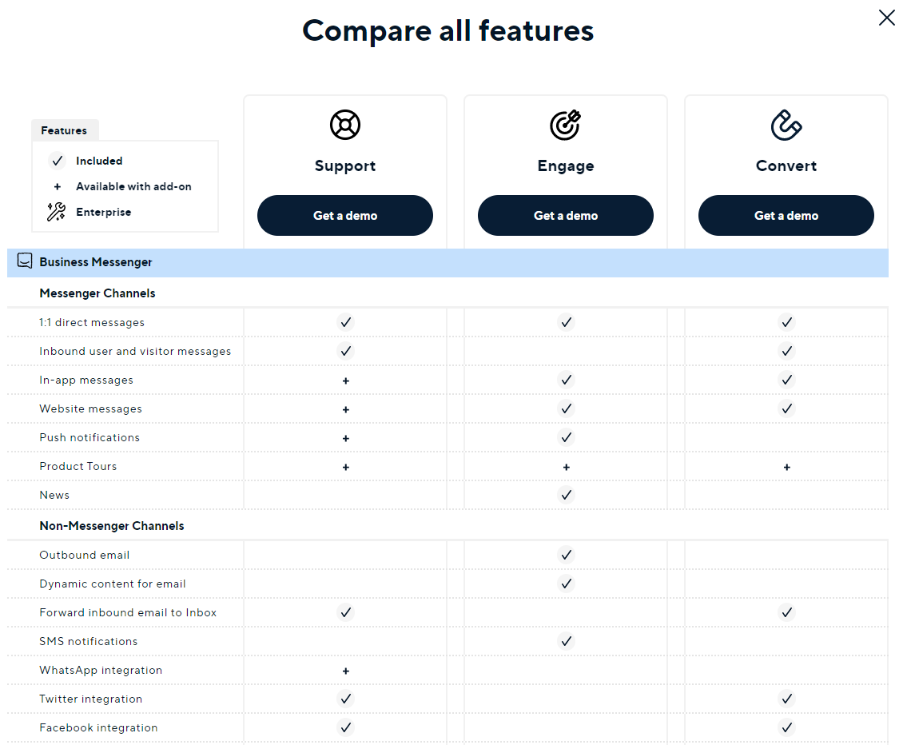Click Convert checkmark for Facebook integration
911x745 pixels.
tap(786, 727)
